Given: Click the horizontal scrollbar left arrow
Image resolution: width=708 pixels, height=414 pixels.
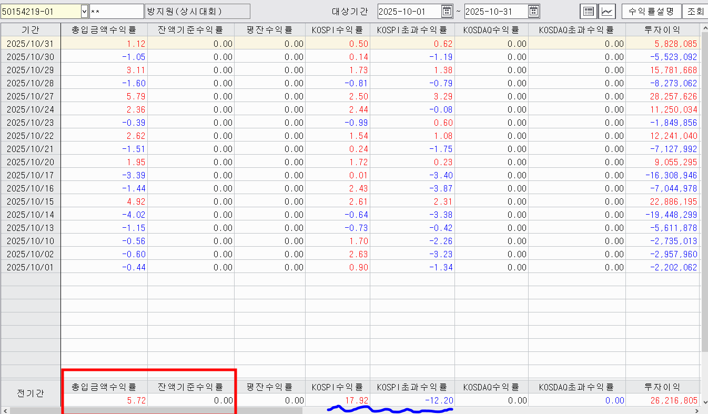Looking at the screenshot, I should coord(4,410).
